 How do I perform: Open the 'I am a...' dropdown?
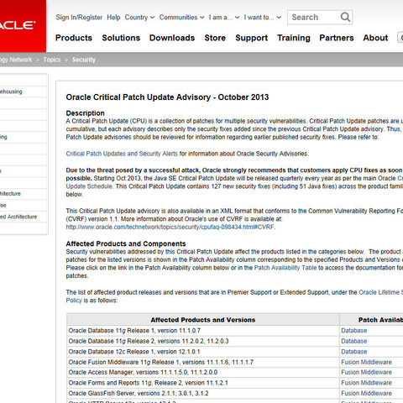pos(224,18)
